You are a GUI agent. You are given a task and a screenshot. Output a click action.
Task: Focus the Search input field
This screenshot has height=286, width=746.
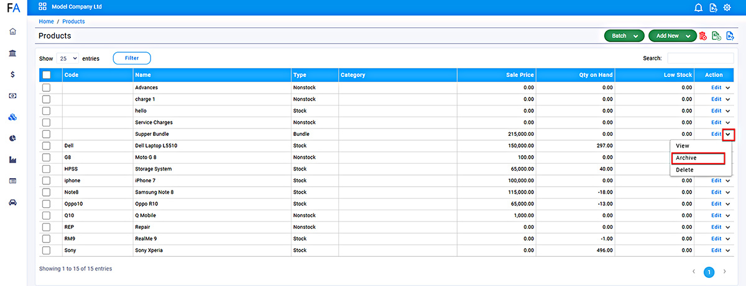700,58
